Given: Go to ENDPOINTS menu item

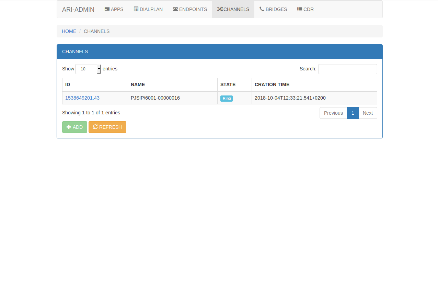Looking at the screenshot, I should click(190, 9).
